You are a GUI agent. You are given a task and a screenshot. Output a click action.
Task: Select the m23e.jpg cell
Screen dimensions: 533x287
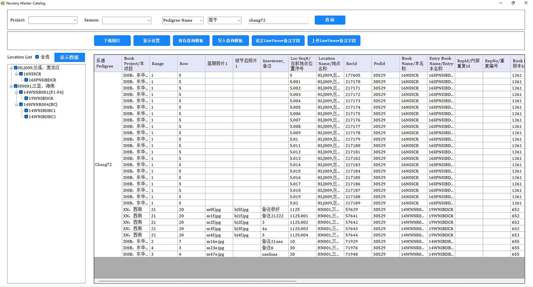(219, 248)
